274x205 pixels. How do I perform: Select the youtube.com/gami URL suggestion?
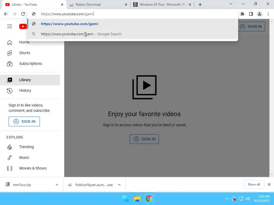click(x=133, y=24)
